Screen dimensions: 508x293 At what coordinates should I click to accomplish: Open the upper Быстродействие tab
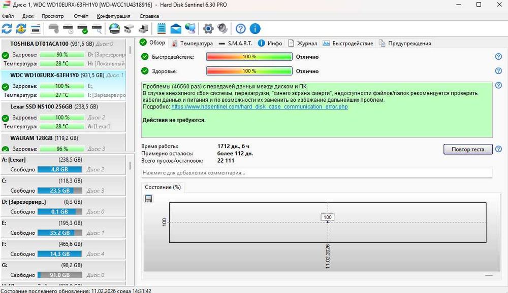tap(348, 43)
